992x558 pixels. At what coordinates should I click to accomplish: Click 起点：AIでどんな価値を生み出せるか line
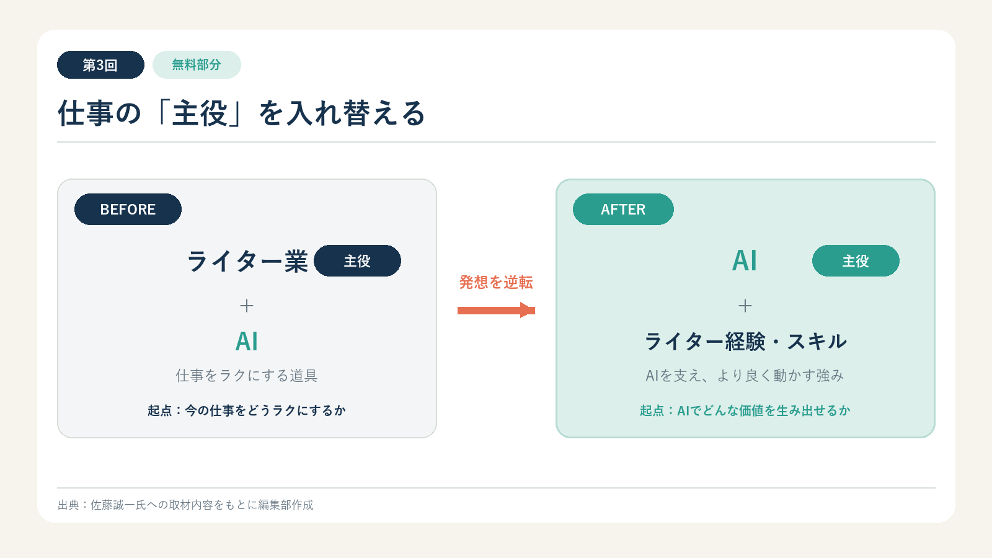(745, 410)
